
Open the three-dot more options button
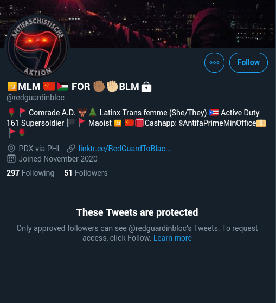[214, 62]
